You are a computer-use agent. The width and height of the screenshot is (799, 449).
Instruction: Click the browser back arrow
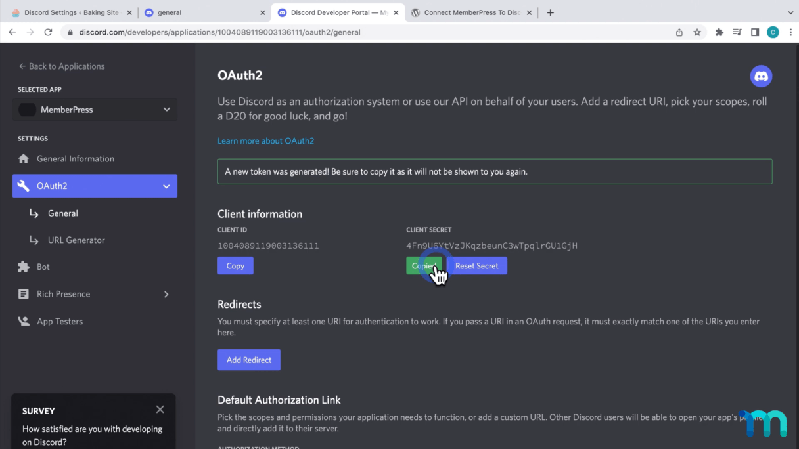12,31
